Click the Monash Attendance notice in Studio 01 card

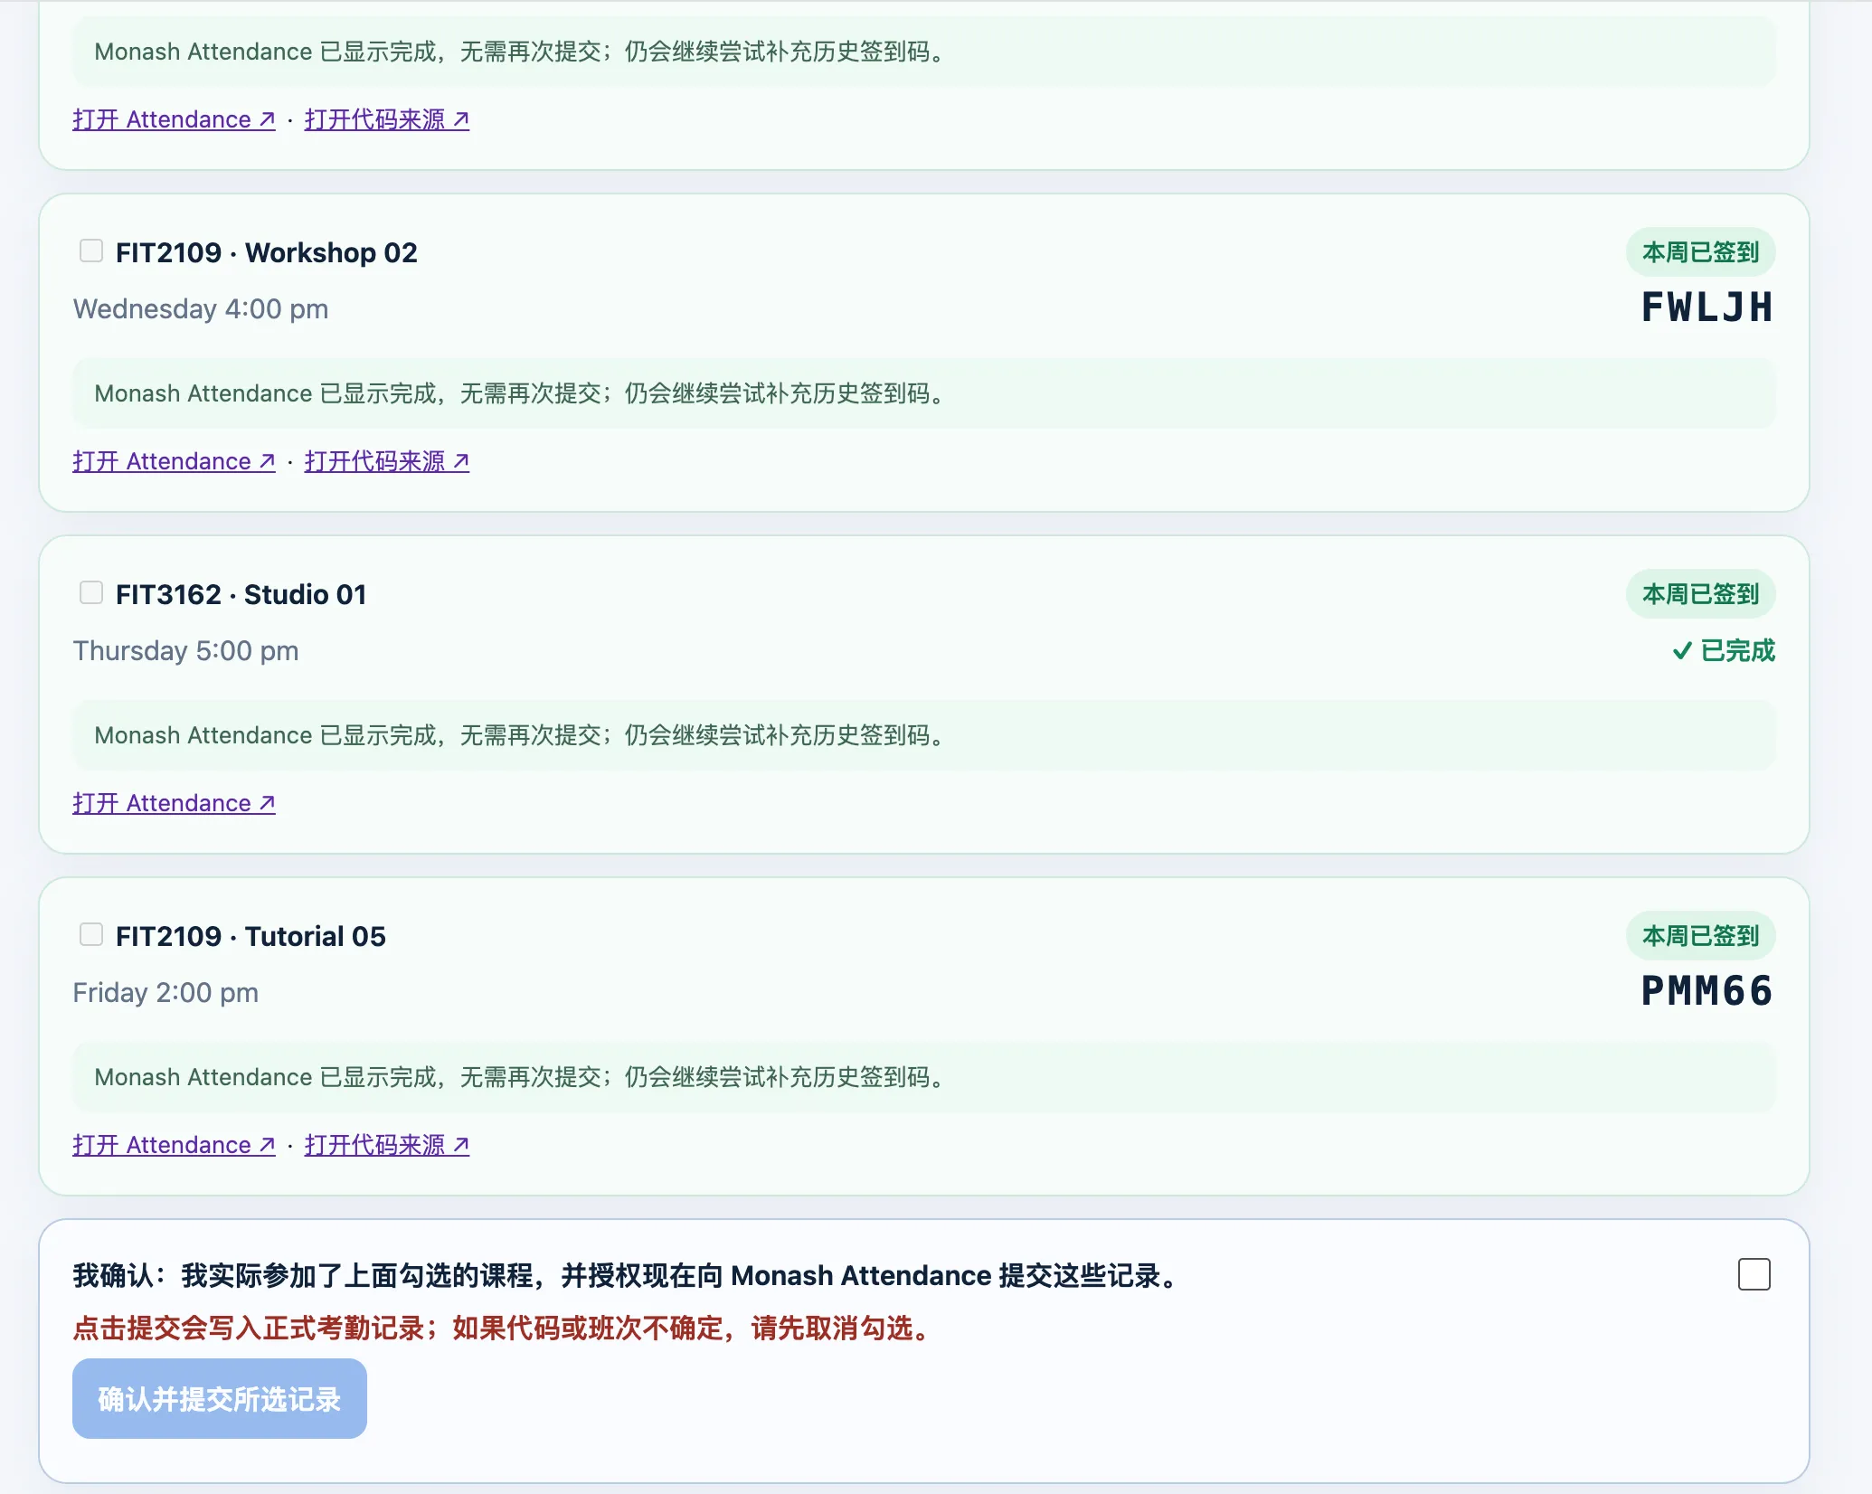pyautogui.click(x=924, y=735)
